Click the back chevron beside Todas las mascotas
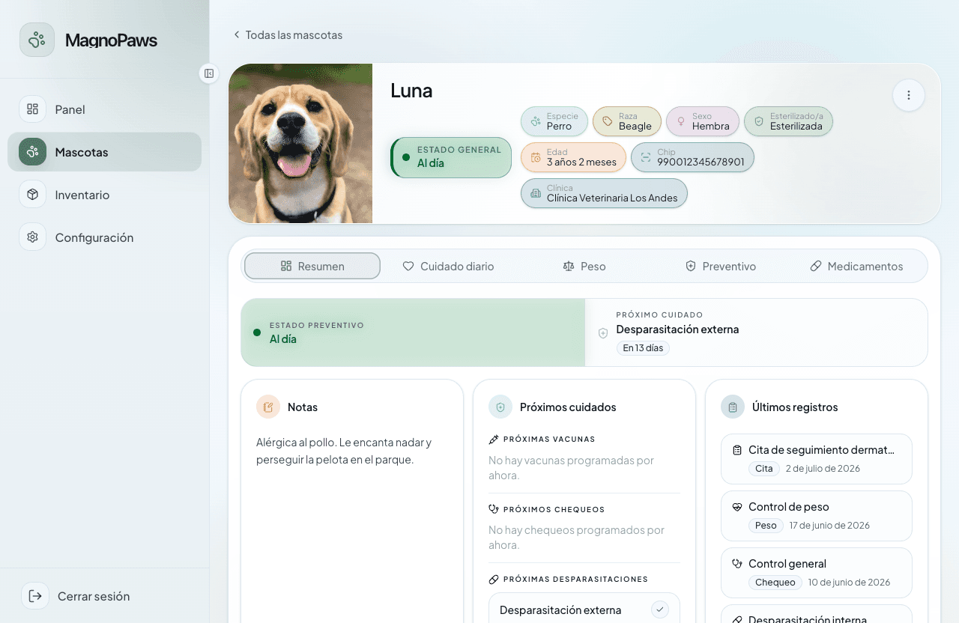Image resolution: width=959 pixels, height=623 pixels. coord(237,34)
